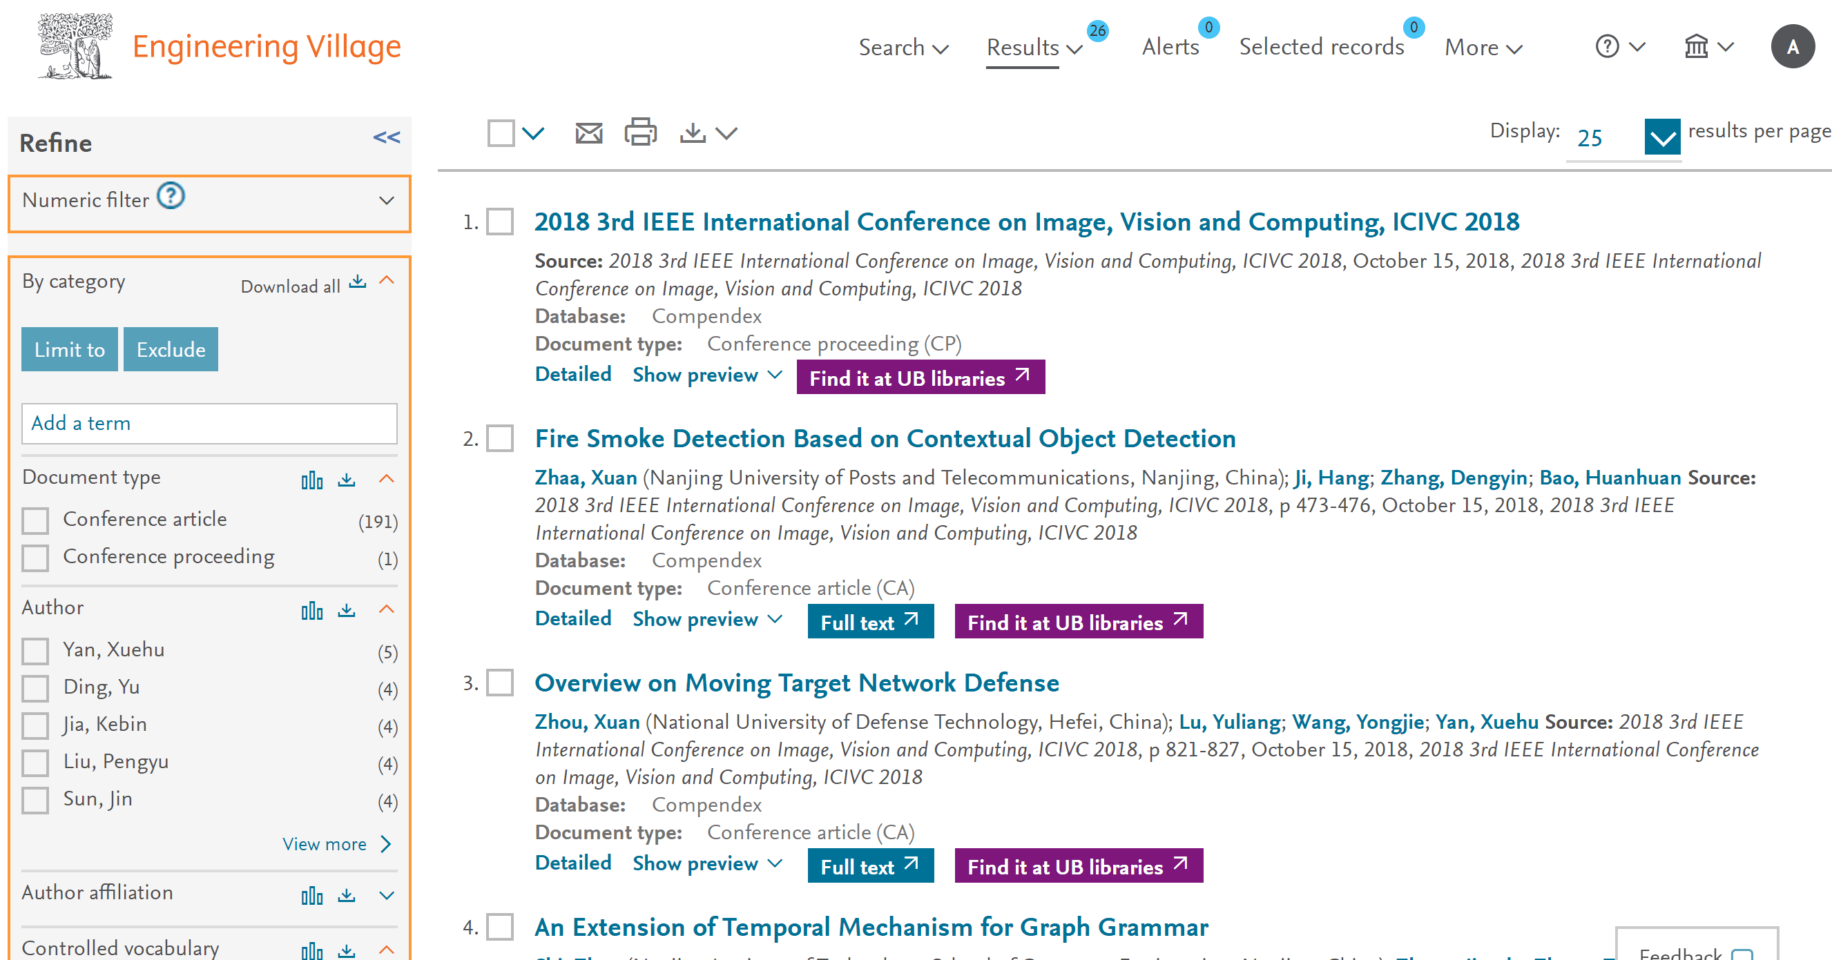Select Moving Target Network Defense record checkbox
The width and height of the screenshot is (1832, 960).
500,683
